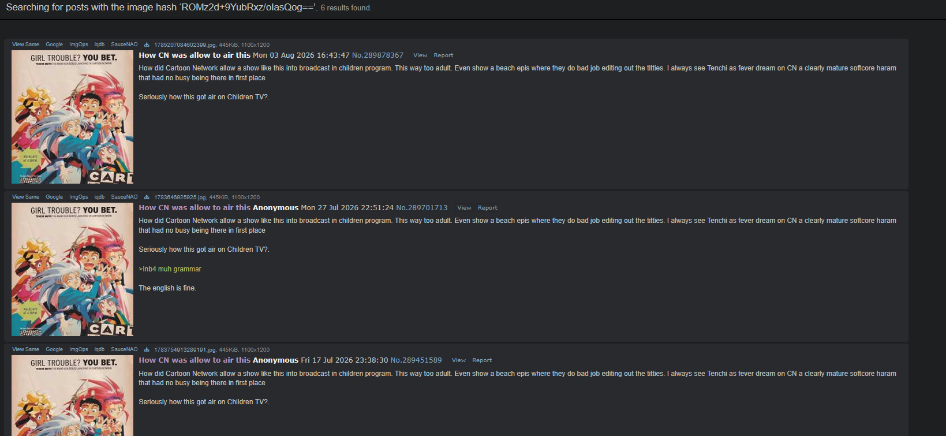Screen dimensions: 946x436
Task: Open filename link 1783646925925.jpg
Action: 180,197
